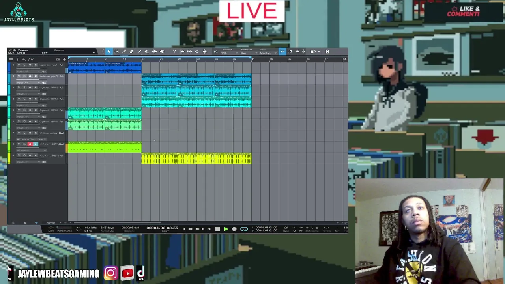
Task: Click the 4/4 time signature in transport
Action: click(326, 228)
